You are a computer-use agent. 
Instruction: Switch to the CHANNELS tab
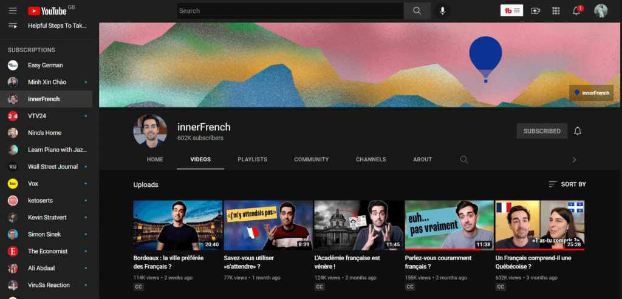(371, 160)
